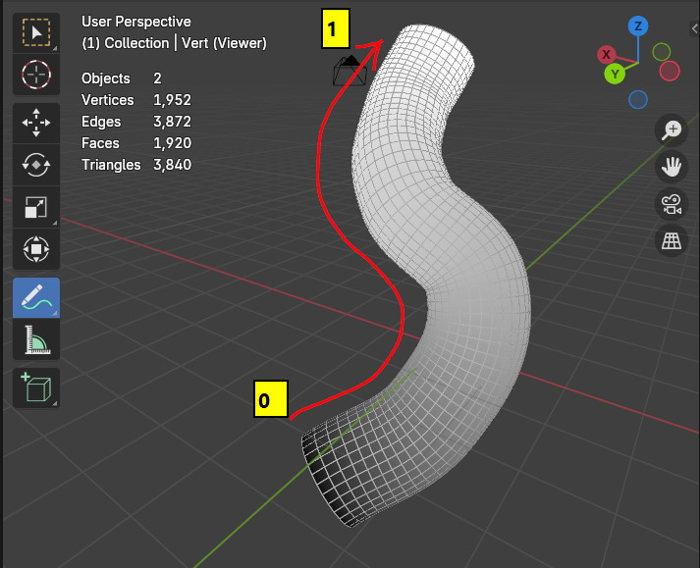The width and height of the screenshot is (700, 568).
Task: Select the Add Cube tool
Action: (36, 387)
